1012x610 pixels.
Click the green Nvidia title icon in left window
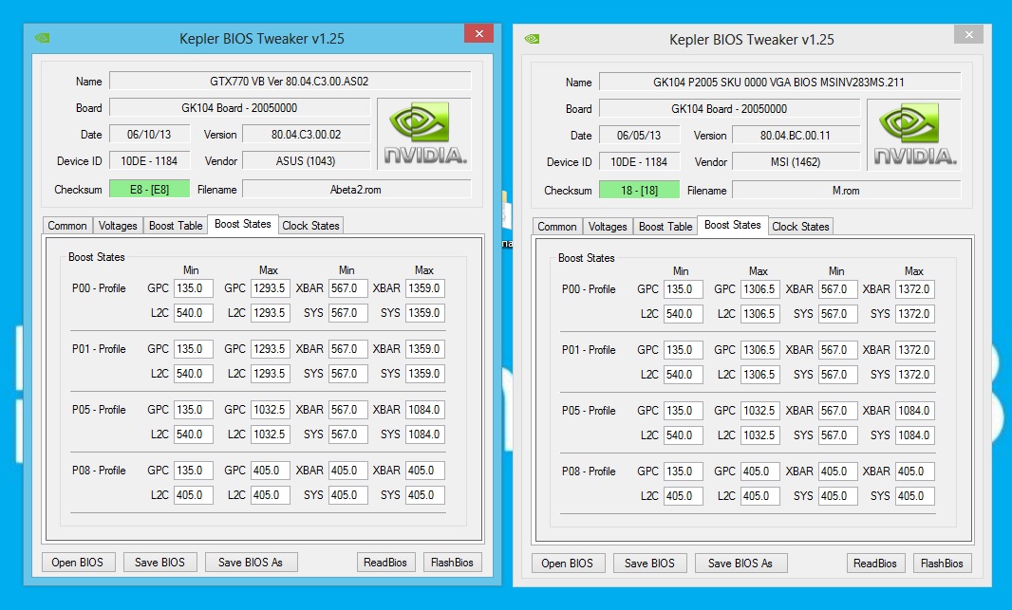pos(43,38)
